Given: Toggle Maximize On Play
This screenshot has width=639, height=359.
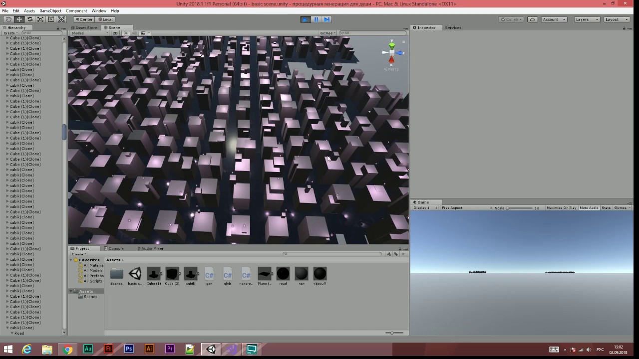Looking at the screenshot, I should click(562, 208).
